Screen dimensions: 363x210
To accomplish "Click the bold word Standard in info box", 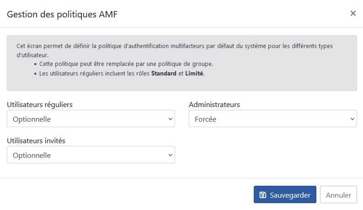I will click(x=164, y=74).
